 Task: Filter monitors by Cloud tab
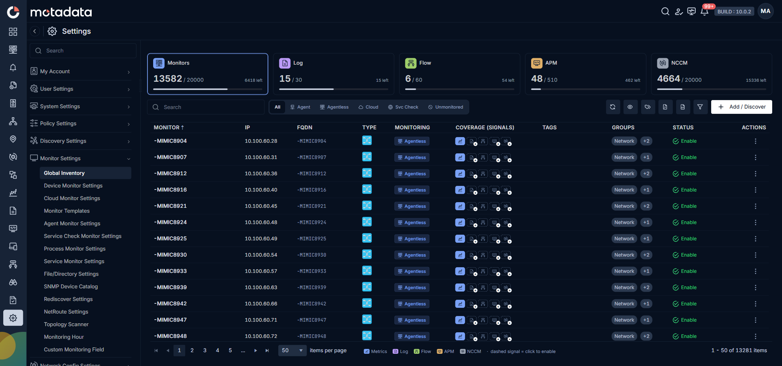point(369,107)
